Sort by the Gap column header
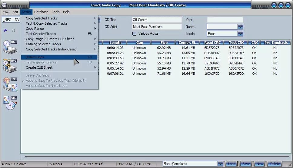Screen dimensions: 293x168 (139, 43)
